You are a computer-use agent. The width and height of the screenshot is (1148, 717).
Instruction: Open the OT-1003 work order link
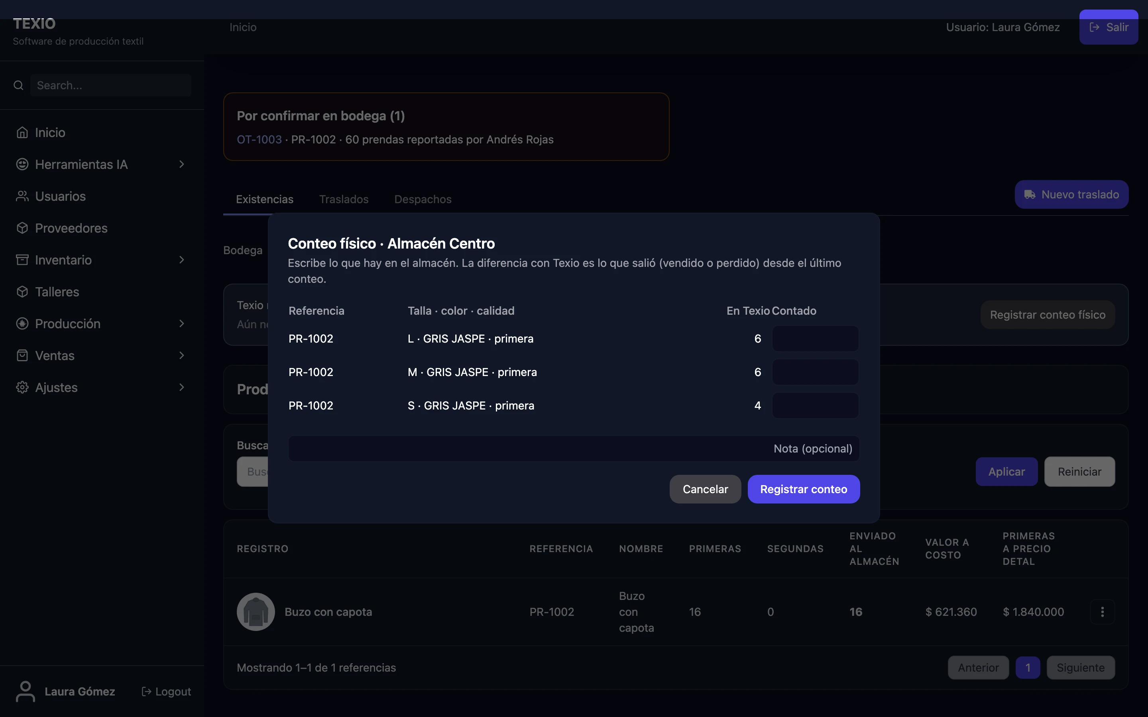[x=259, y=139]
